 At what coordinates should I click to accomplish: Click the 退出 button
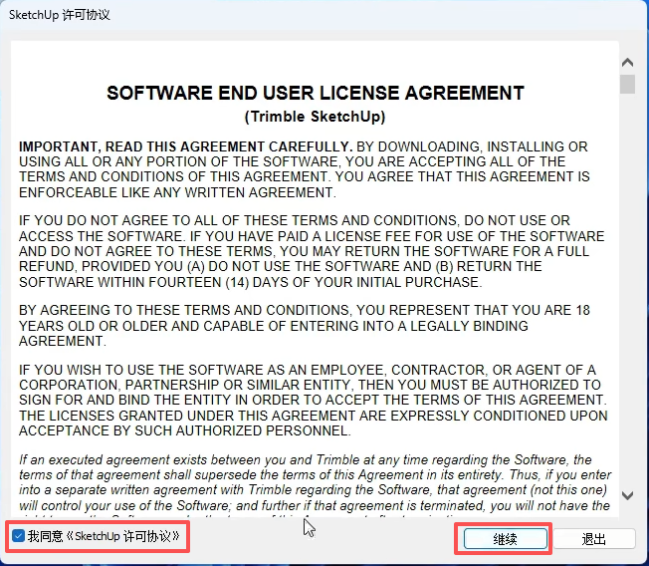(594, 539)
